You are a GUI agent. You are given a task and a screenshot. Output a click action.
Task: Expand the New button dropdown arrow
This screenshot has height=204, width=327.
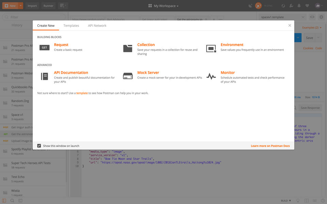click(x=21, y=6)
